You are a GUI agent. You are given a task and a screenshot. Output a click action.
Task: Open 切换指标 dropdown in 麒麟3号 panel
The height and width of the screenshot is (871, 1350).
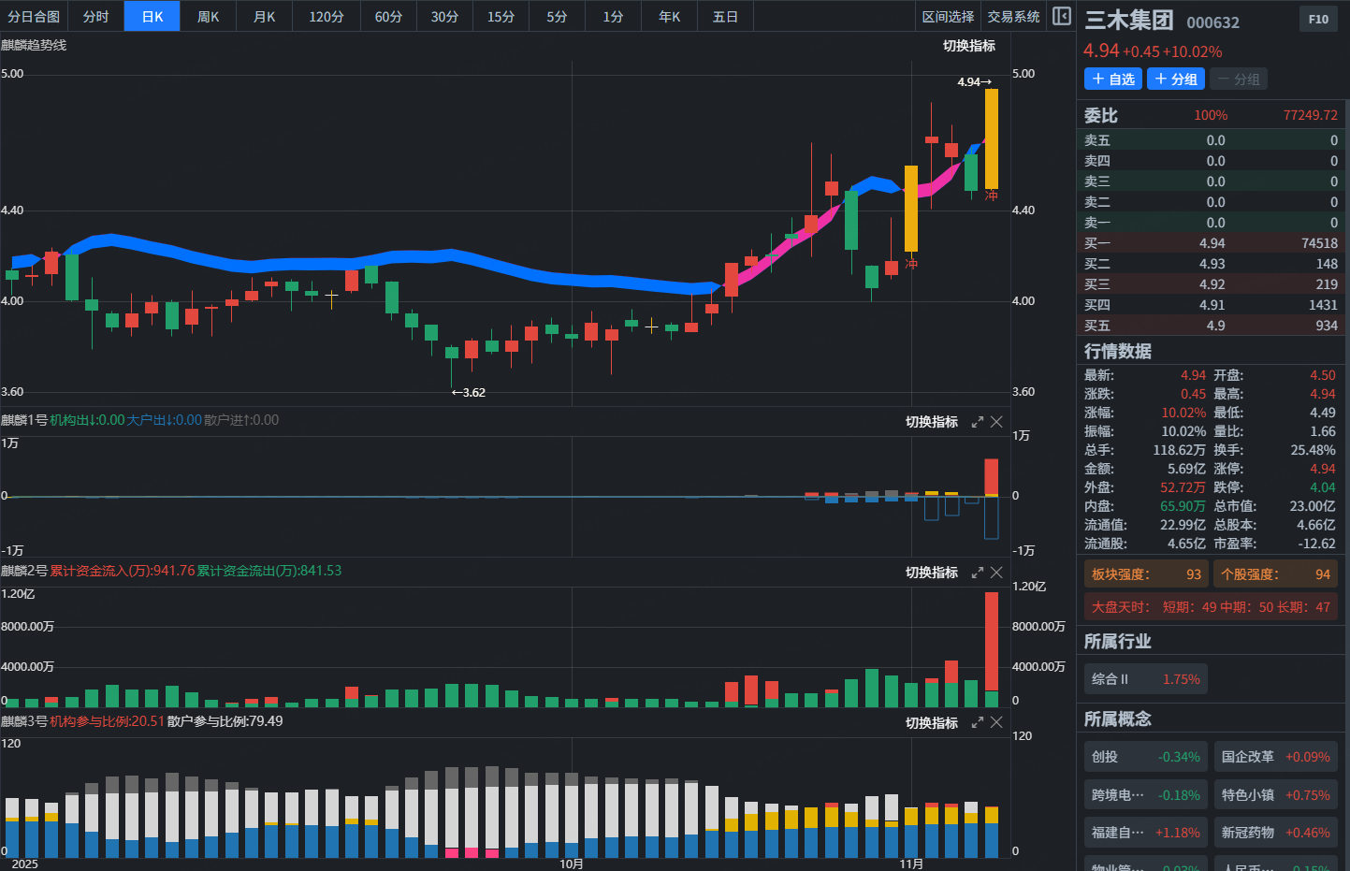931,723
